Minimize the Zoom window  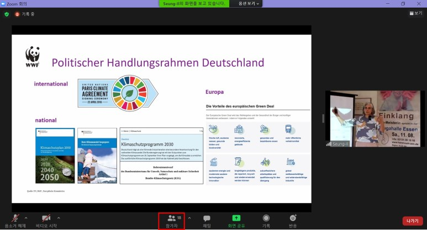pos(388,3)
